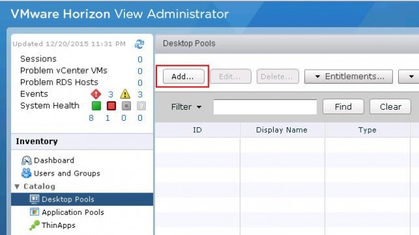419x235 pixels.
Task: Click the Sessions count 0
Action: tap(139, 59)
